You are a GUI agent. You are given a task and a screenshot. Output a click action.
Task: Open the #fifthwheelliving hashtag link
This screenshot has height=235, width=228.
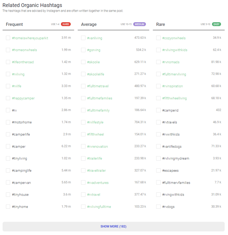175,98
